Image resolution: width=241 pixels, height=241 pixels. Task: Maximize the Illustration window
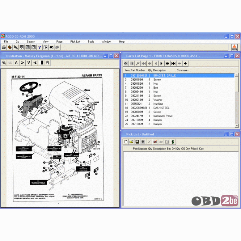(x=111, y=56)
